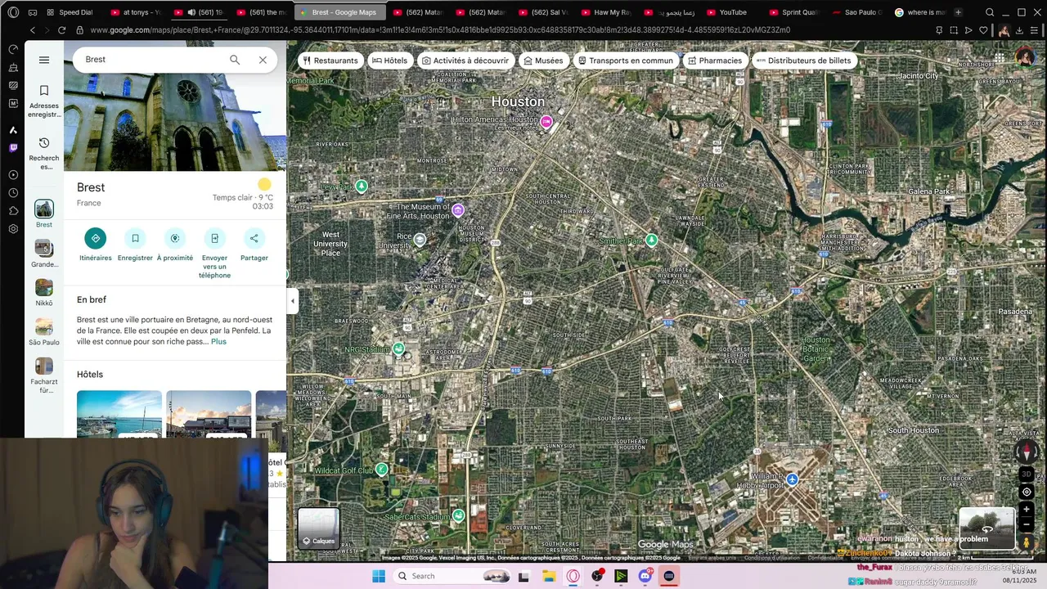Click Envoyer vers un téléphone icon

pos(214,238)
